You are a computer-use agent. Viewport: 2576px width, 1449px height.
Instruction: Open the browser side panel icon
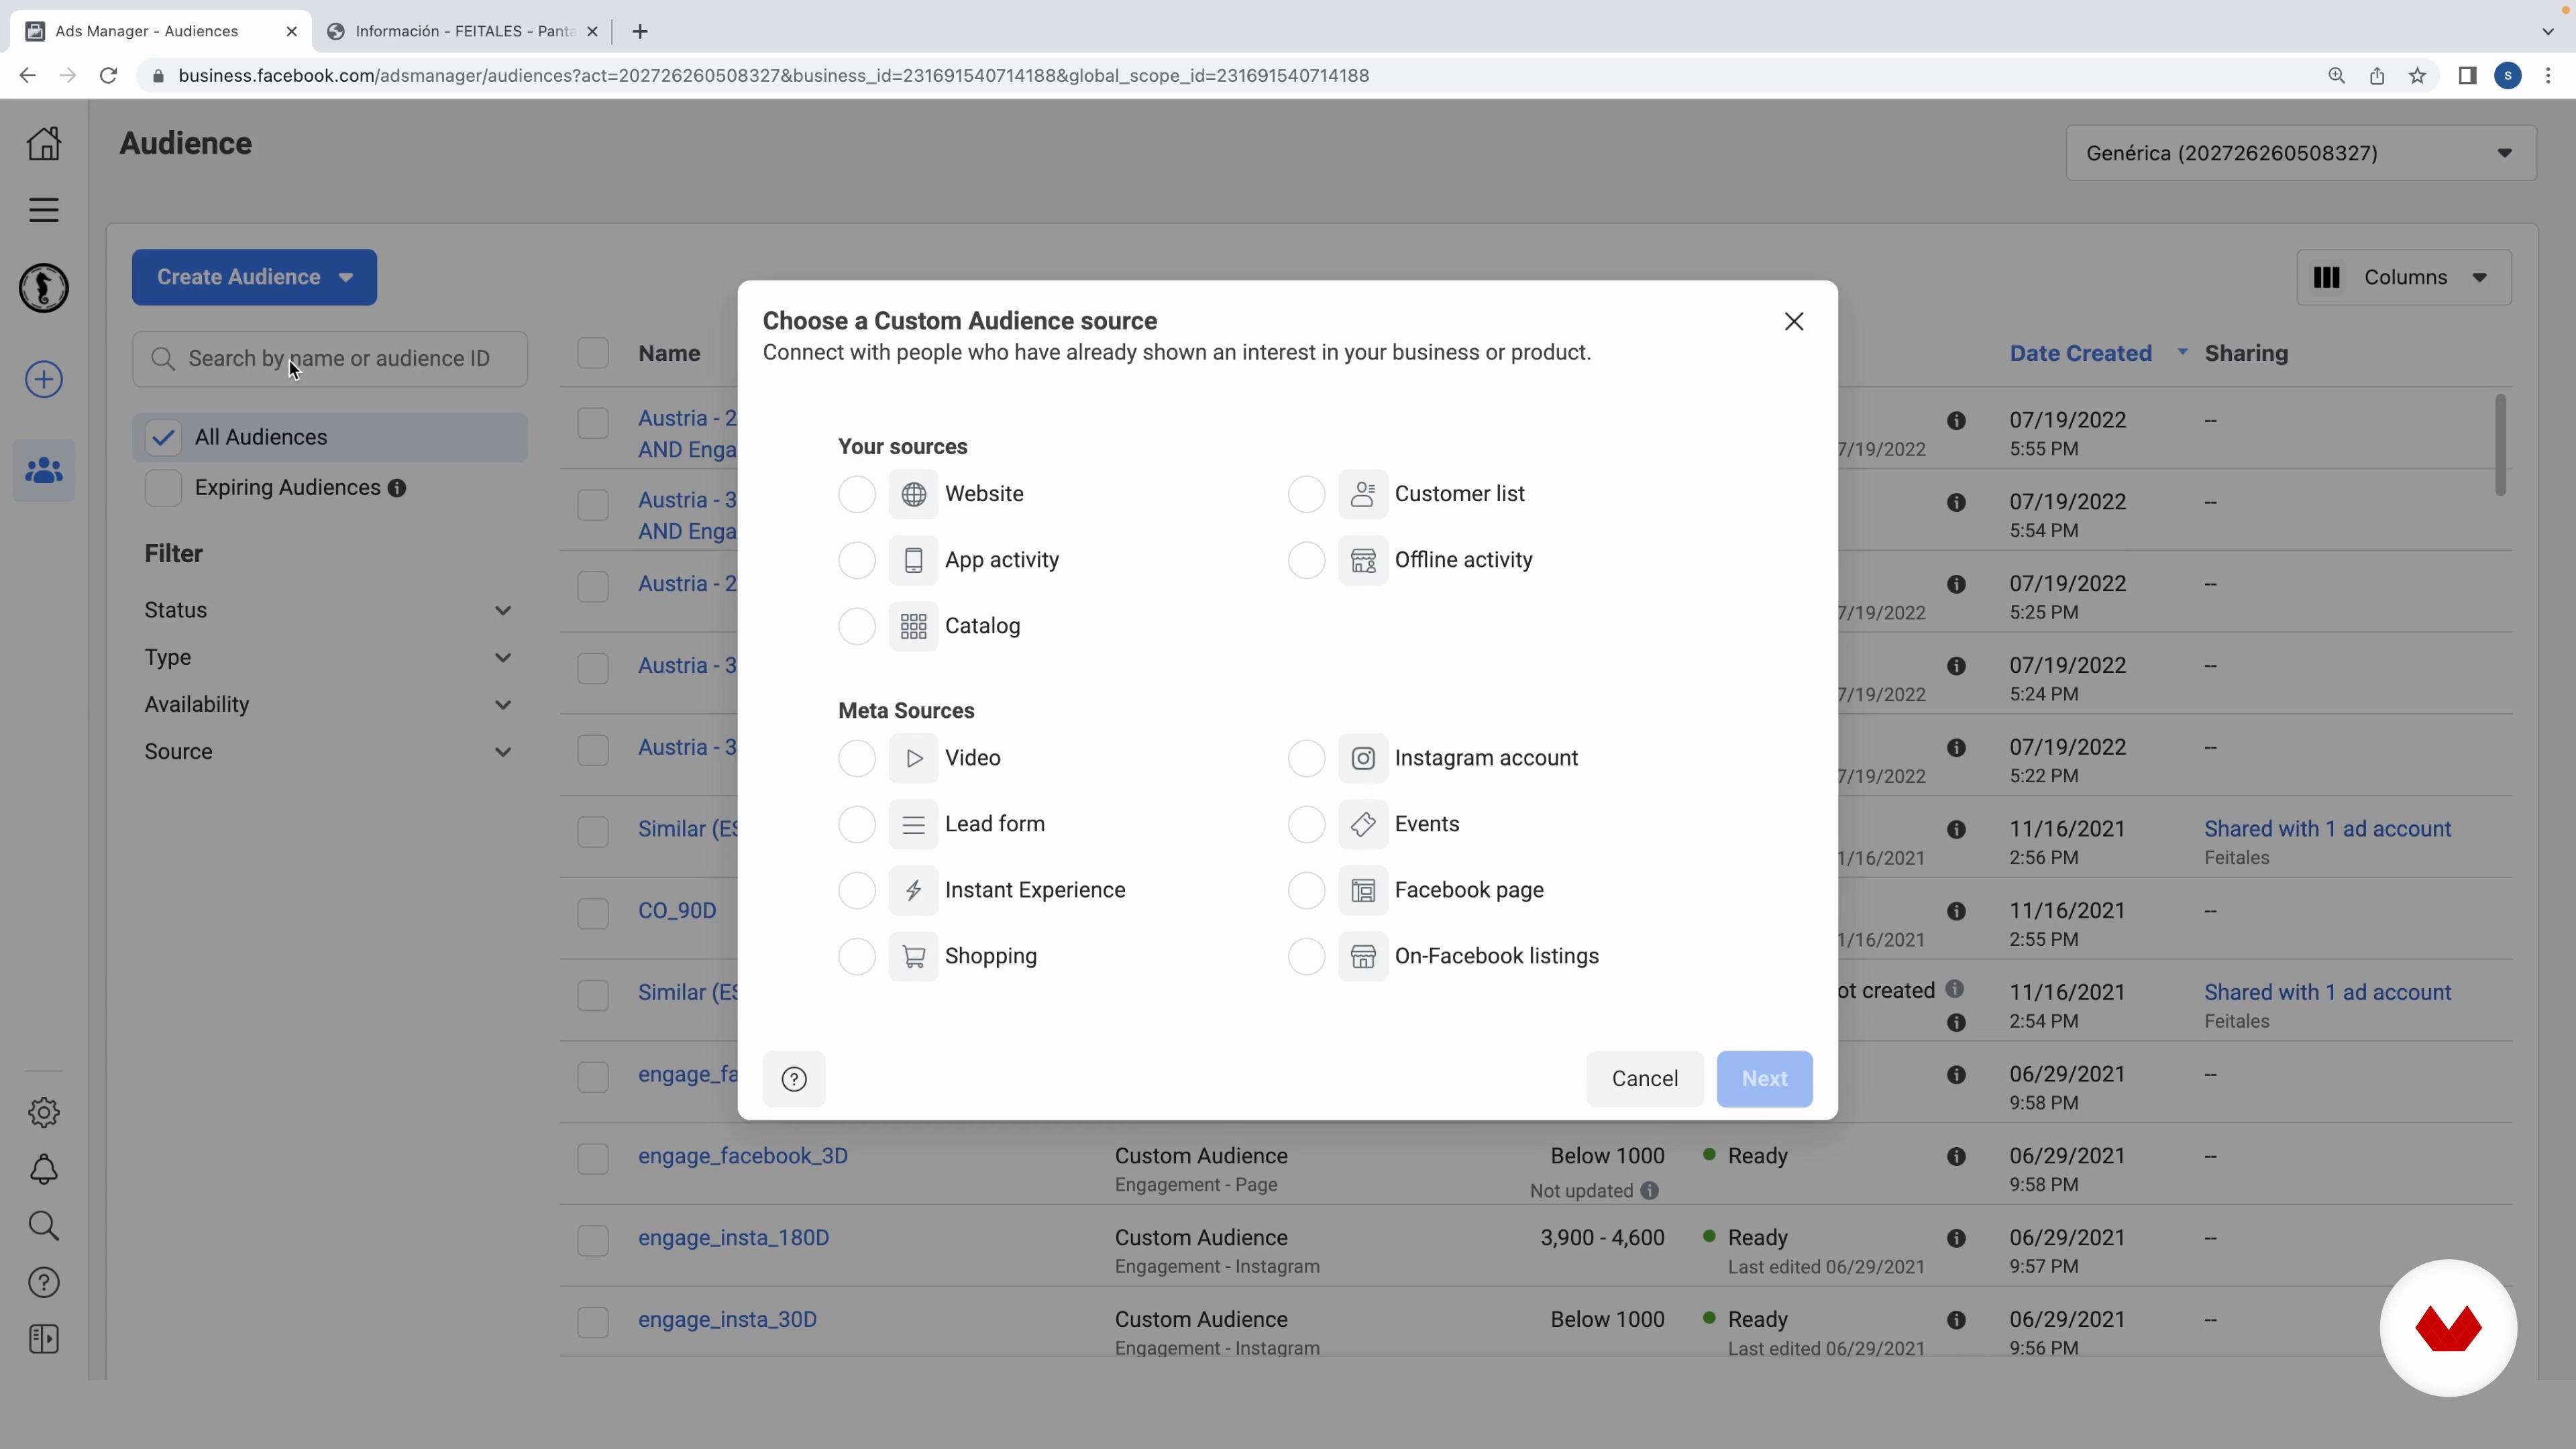pos(2467,76)
